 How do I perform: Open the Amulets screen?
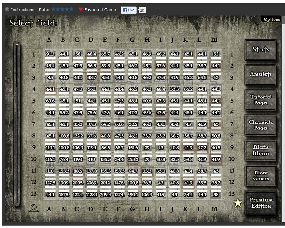(261, 74)
